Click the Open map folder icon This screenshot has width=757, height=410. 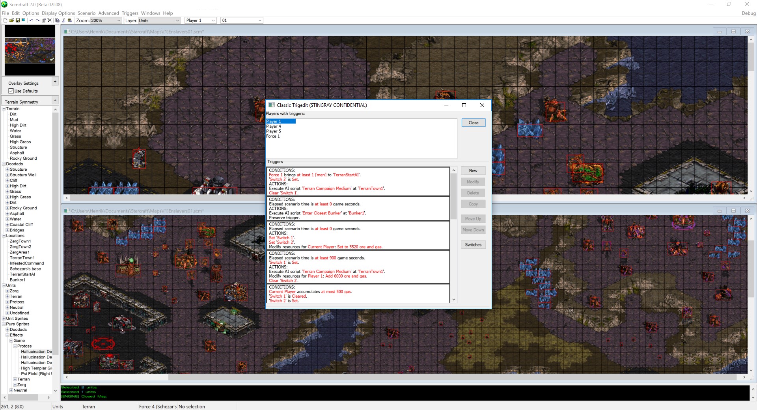tap(11, 20)
